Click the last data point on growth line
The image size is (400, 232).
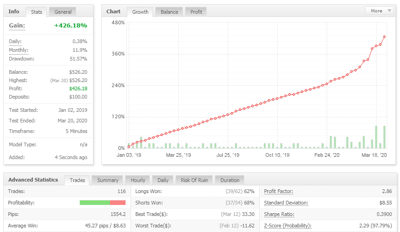384,37
